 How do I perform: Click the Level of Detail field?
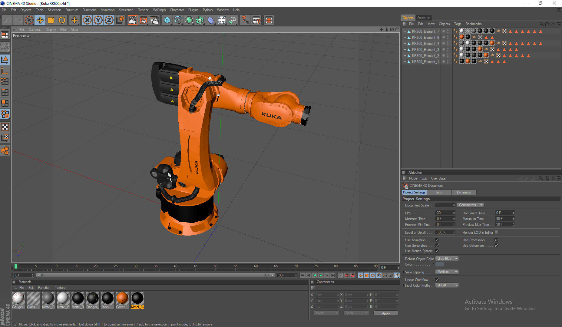pyautogui.click(x=445, y=232)
